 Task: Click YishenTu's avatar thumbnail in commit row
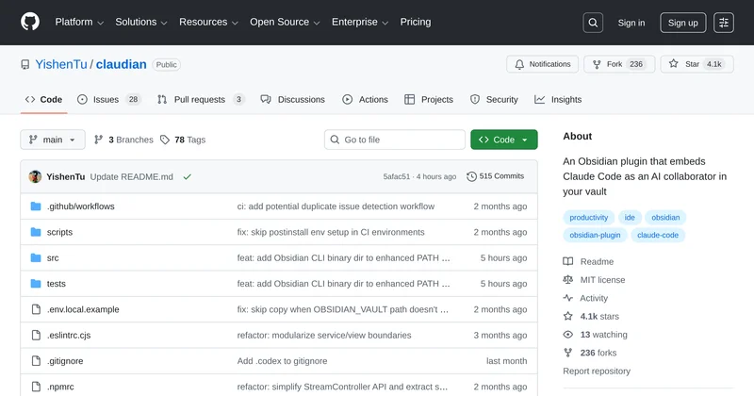pyautogui.click(x=35, y=176)
